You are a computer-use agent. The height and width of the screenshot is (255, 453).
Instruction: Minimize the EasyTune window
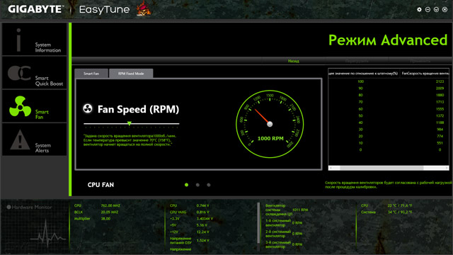428,9
